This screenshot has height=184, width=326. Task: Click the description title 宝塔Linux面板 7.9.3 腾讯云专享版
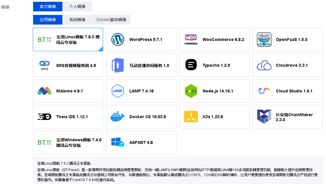(x=64, y=164)
